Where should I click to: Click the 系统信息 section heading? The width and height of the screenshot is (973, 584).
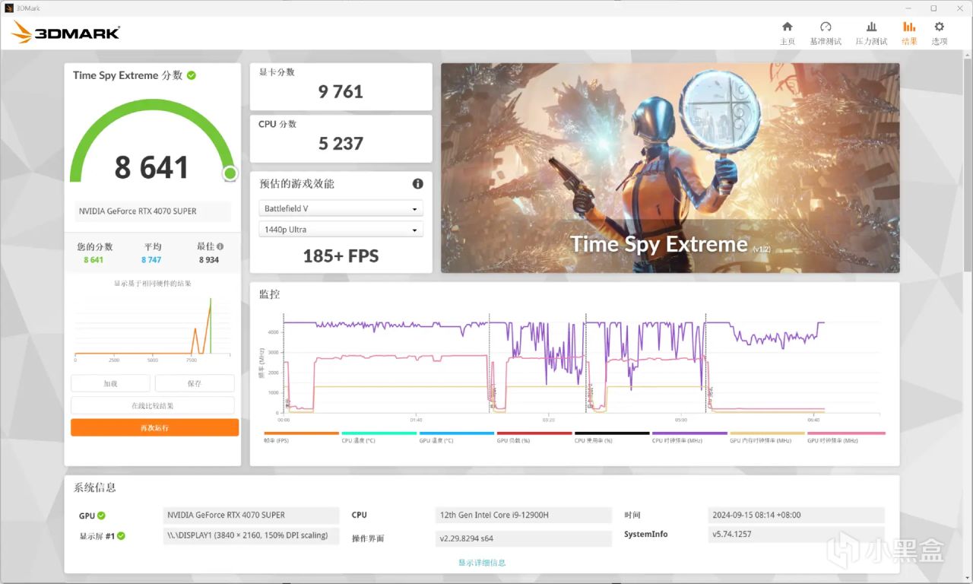95,487
